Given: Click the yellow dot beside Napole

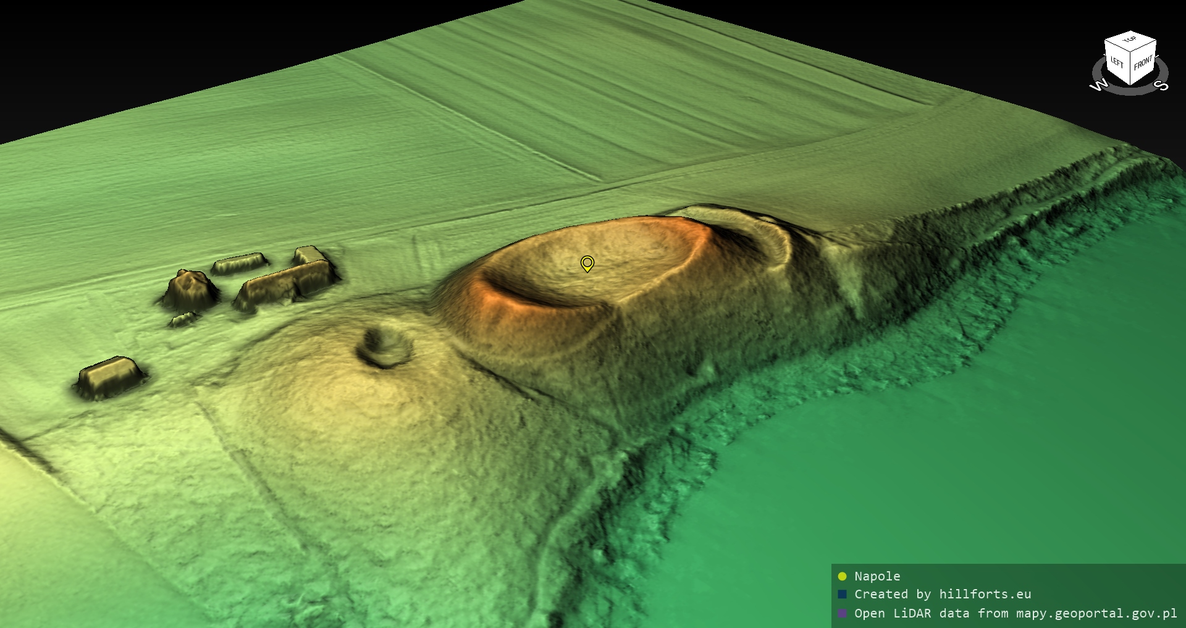Looking at the screenshot, I should (842, 577).
